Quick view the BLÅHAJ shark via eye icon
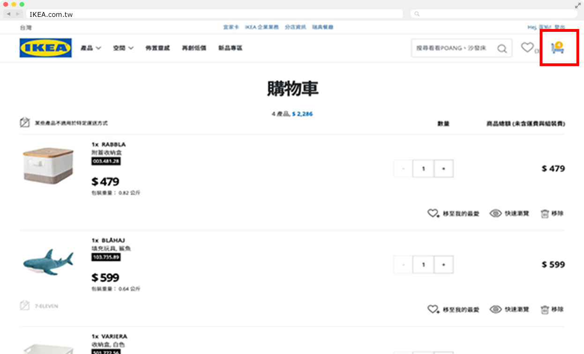 [495, 310]
